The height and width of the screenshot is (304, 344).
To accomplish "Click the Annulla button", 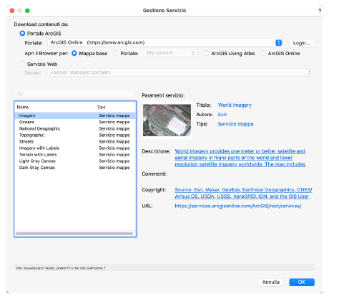I will tap(271, 282).
